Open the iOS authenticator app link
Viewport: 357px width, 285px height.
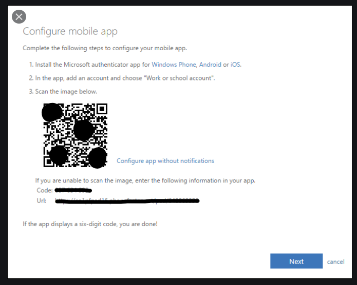coord(235,65)
